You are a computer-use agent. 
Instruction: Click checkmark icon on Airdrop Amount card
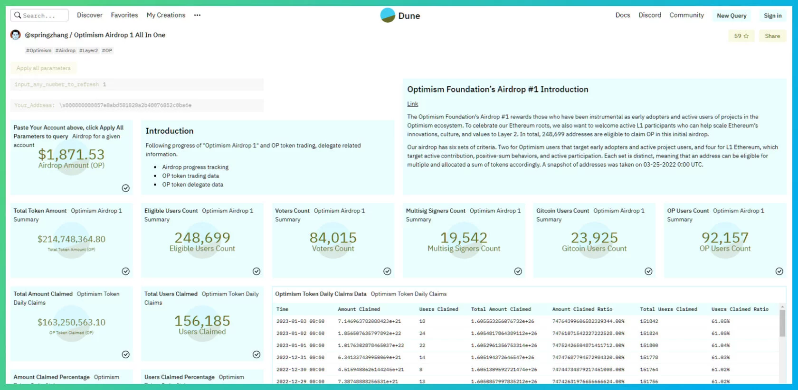click(x=125, y=188)
